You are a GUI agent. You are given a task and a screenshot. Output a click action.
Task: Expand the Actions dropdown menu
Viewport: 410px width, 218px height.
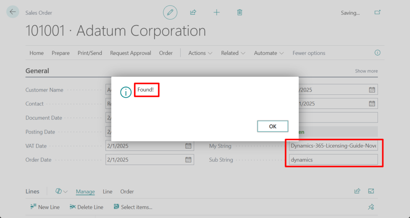click(197, 53)
